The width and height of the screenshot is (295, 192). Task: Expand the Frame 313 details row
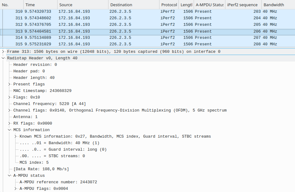(3, 52)
